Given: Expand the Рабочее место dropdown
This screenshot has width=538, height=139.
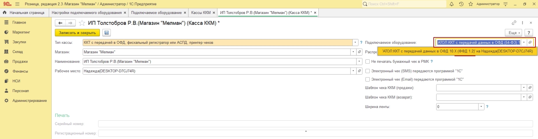Looking at the screenshot, I should [x=353, y=71].
